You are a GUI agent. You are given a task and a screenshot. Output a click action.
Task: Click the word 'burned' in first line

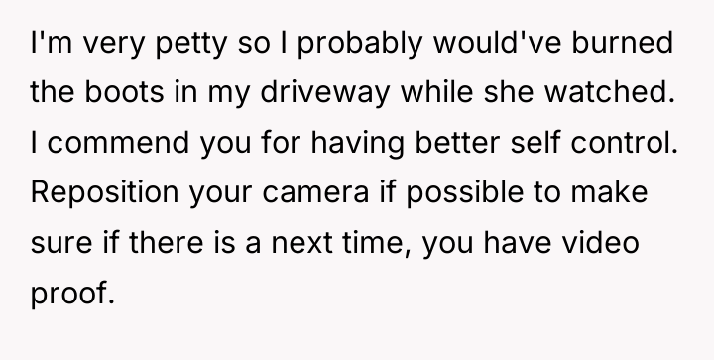coord(623,43)
